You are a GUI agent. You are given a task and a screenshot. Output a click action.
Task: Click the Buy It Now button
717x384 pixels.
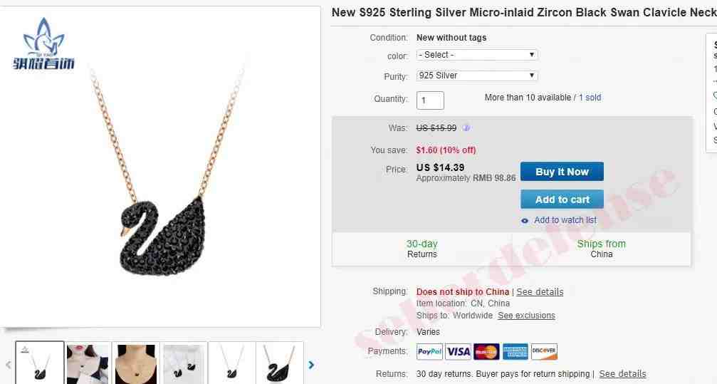click(x=562, y=172)
